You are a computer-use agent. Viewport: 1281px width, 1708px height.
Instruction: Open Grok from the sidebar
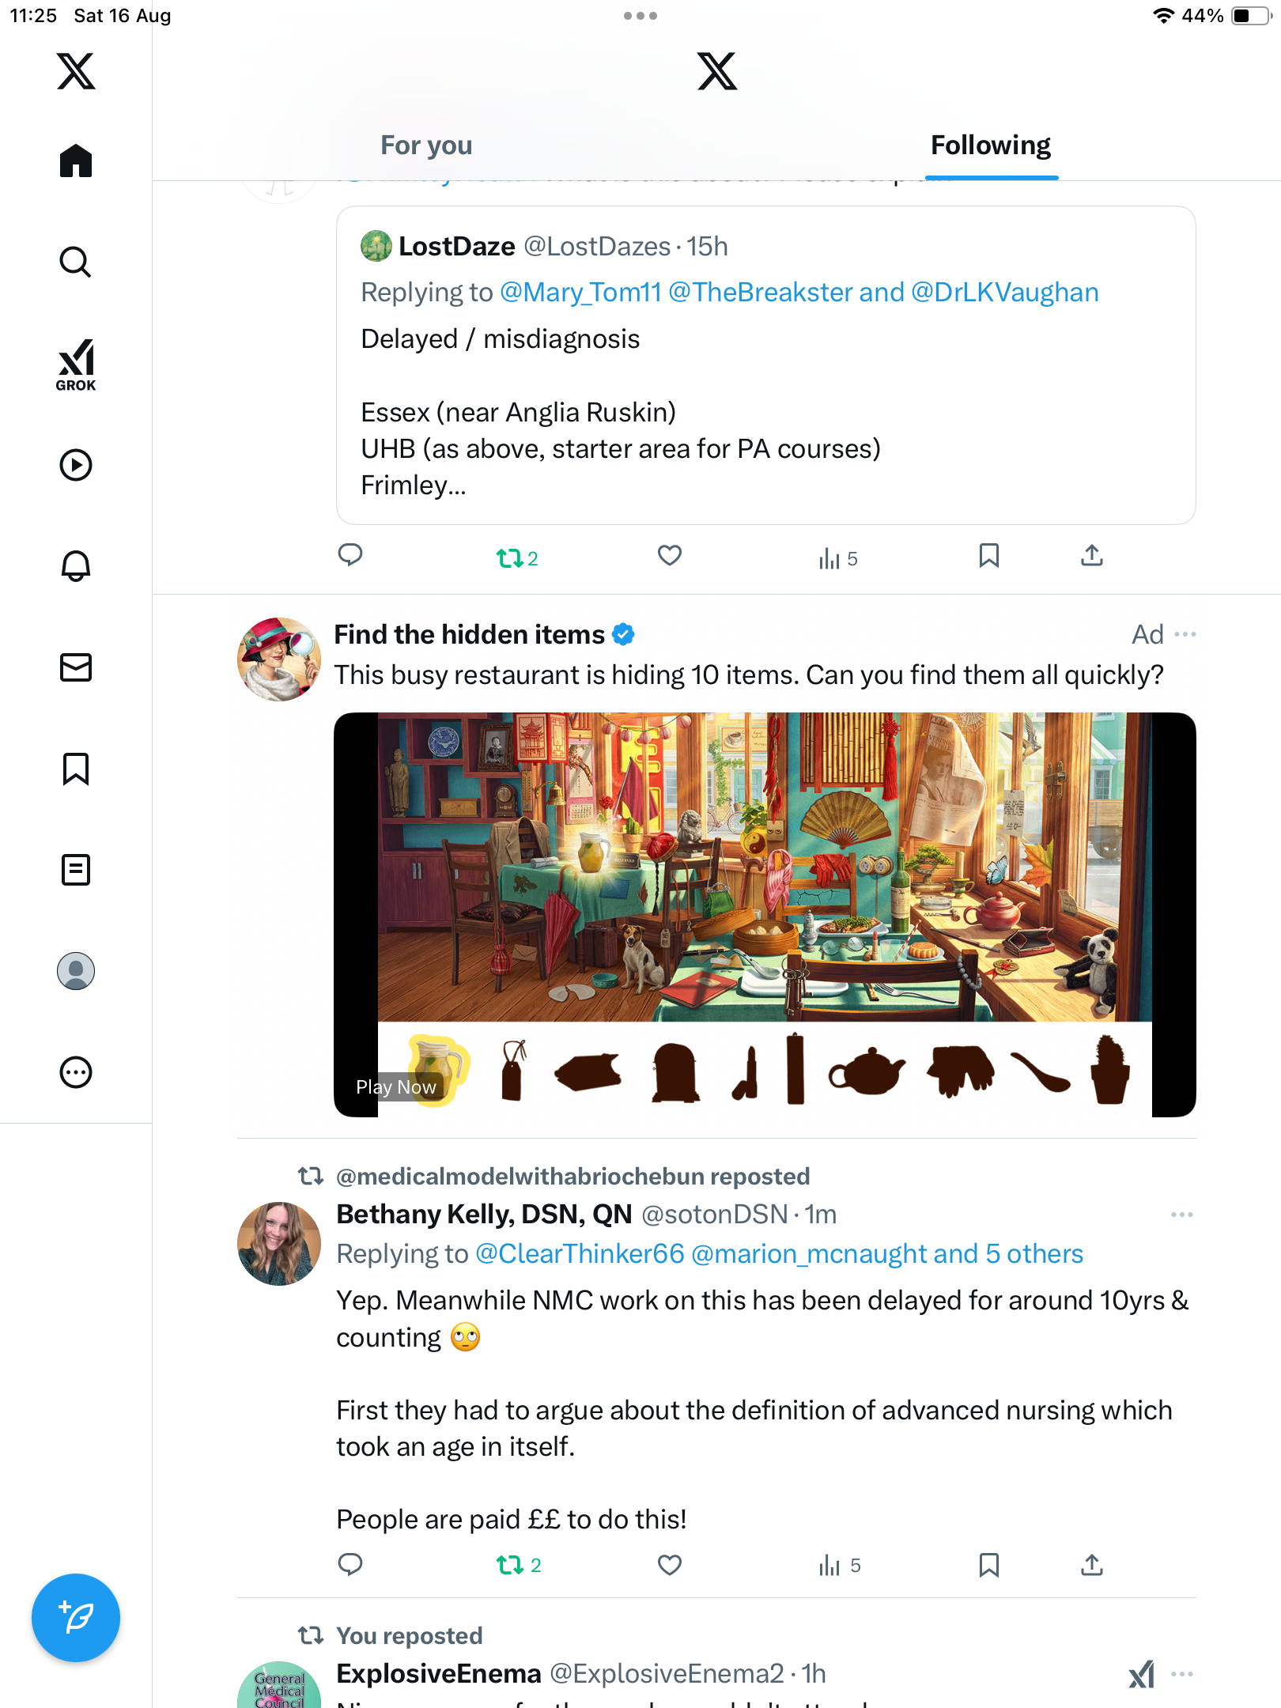tap(76, 365)
